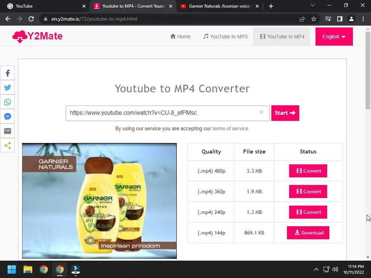Click the '(.mp4) 240p' quality cell
The height and width of the screenshot is (278, 371).
tap(211, 212)
